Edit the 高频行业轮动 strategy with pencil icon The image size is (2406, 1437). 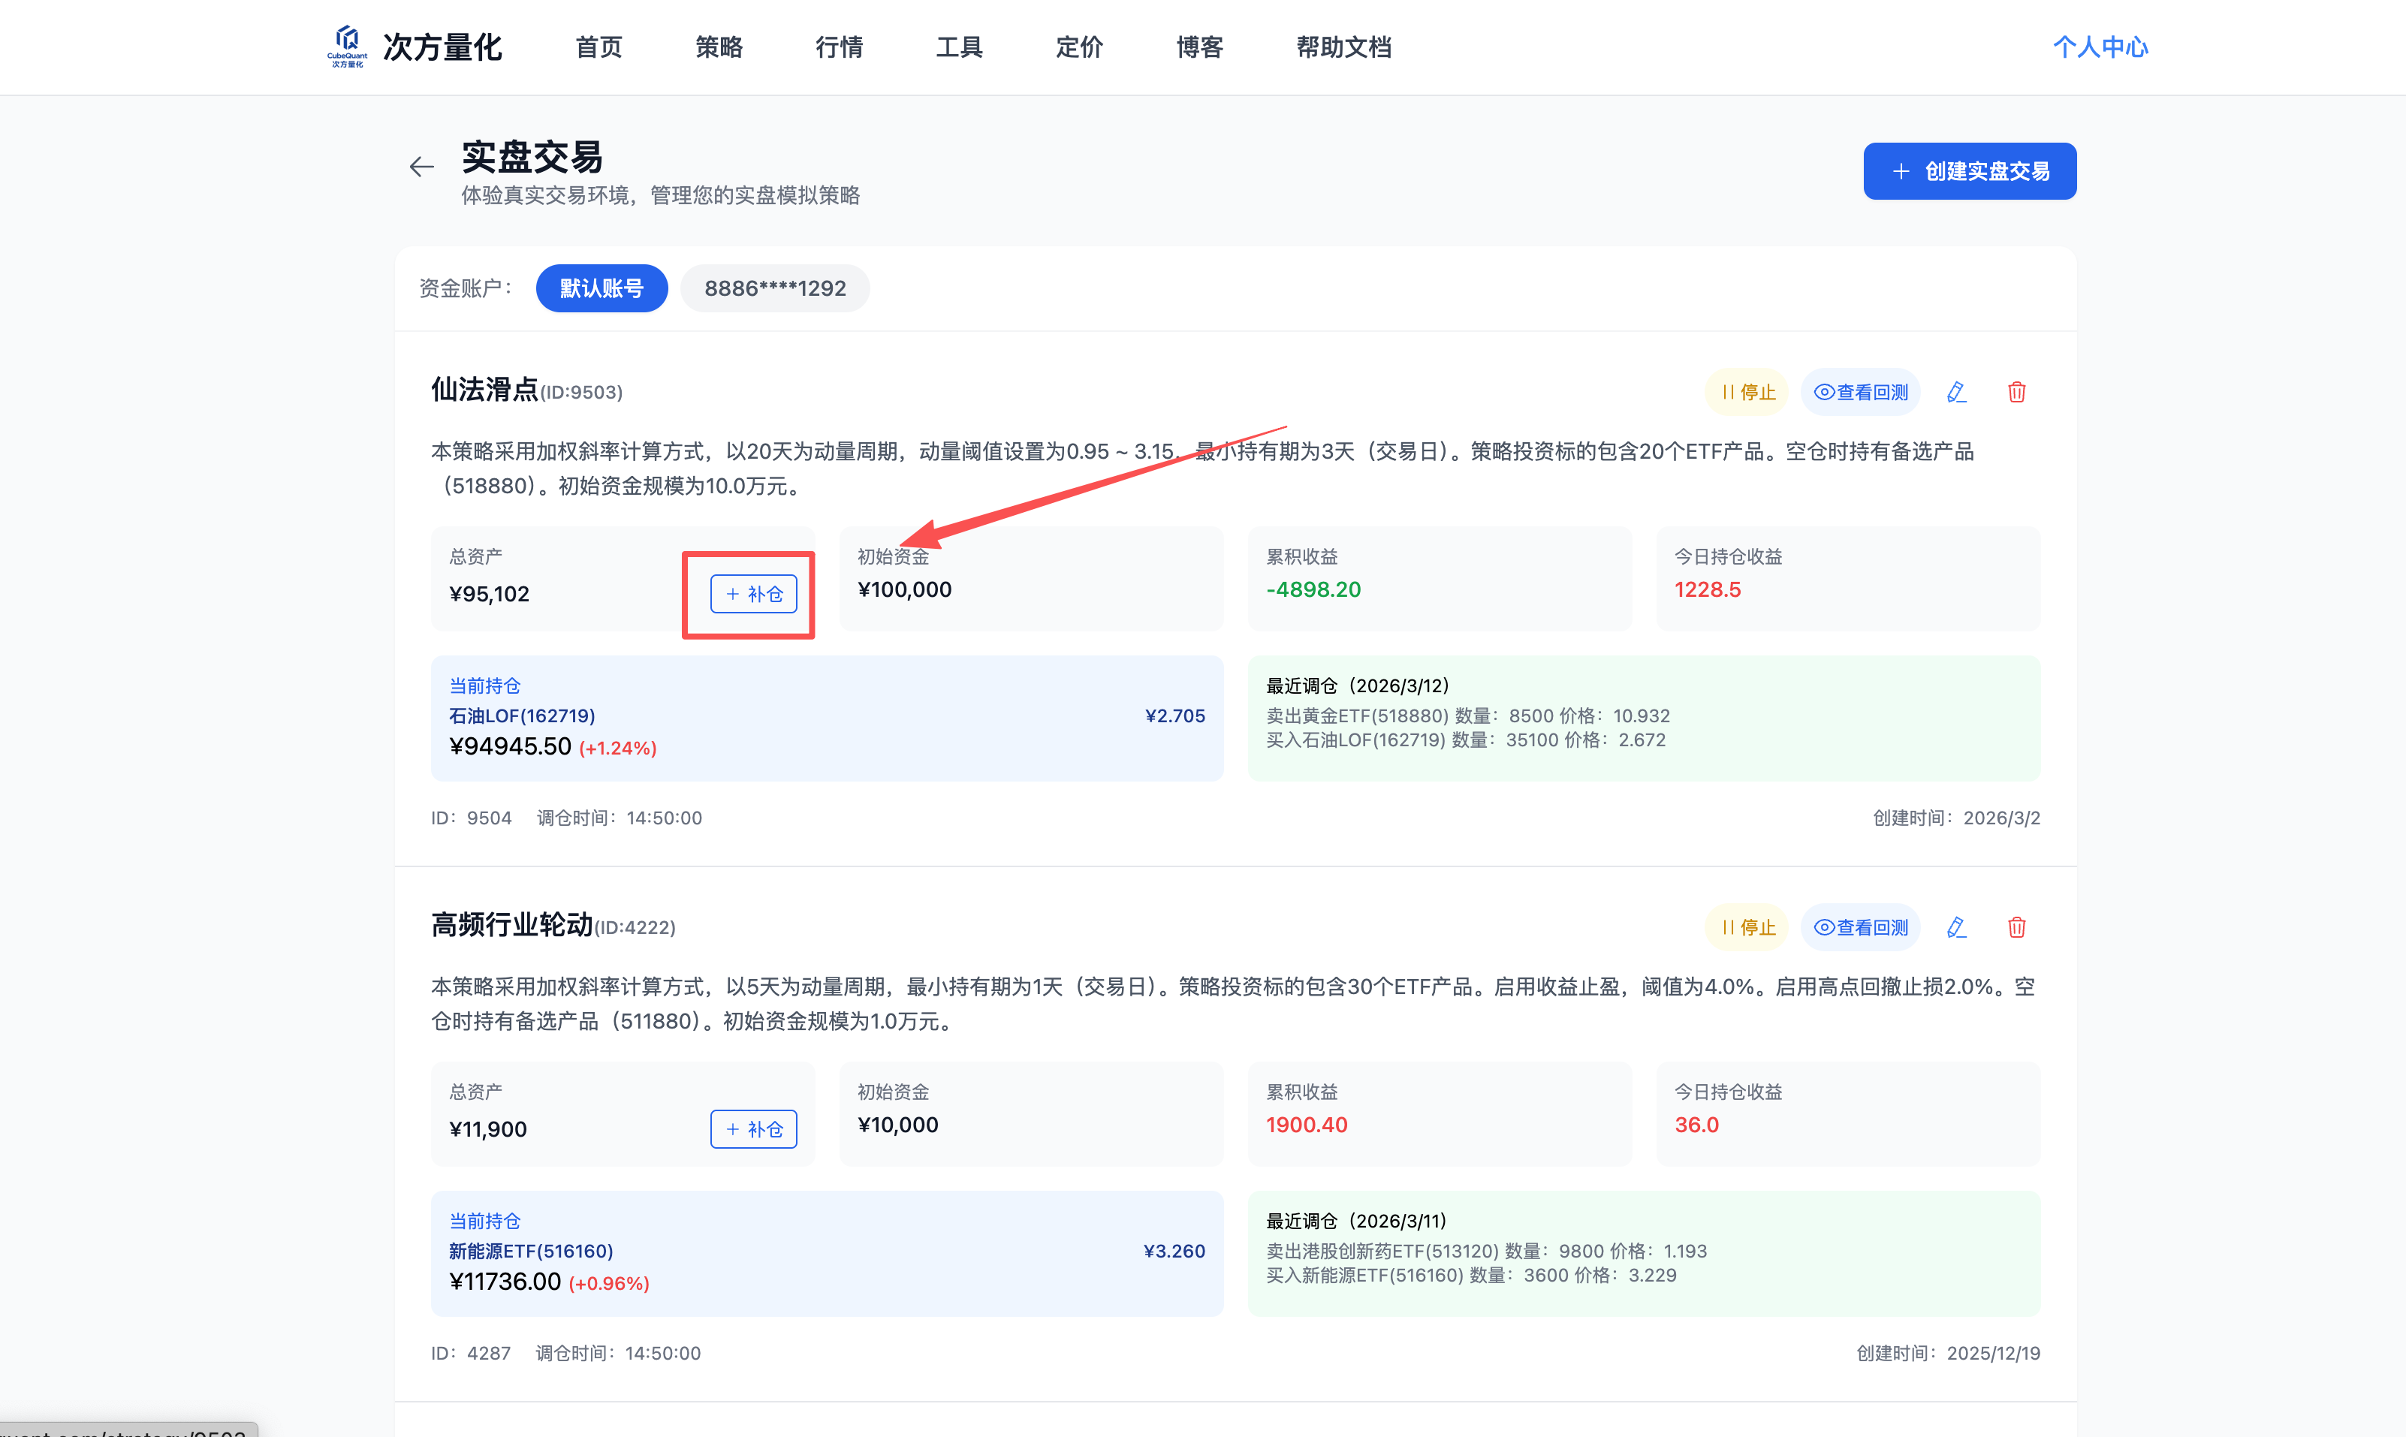[x=1955, y=928]
